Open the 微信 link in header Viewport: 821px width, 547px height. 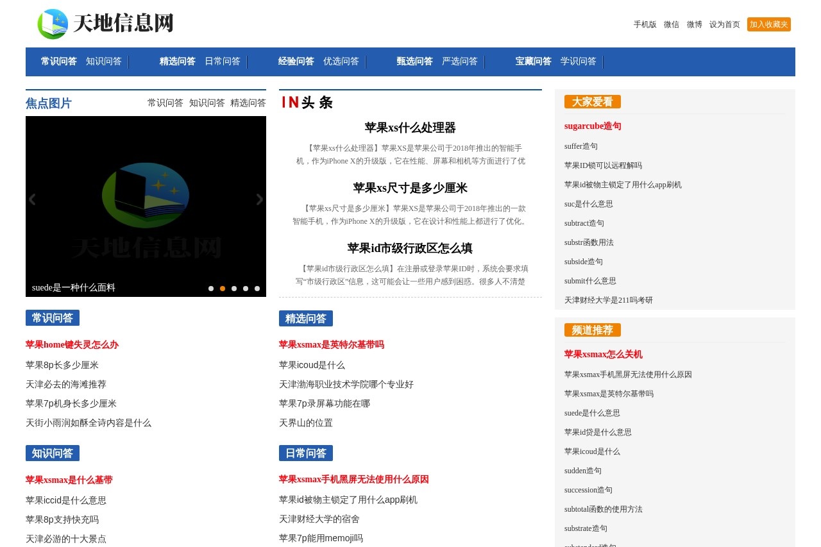(x=672, y=24)
